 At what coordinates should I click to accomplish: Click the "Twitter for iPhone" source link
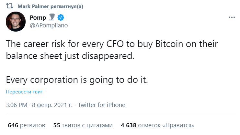tap(102, 105)
